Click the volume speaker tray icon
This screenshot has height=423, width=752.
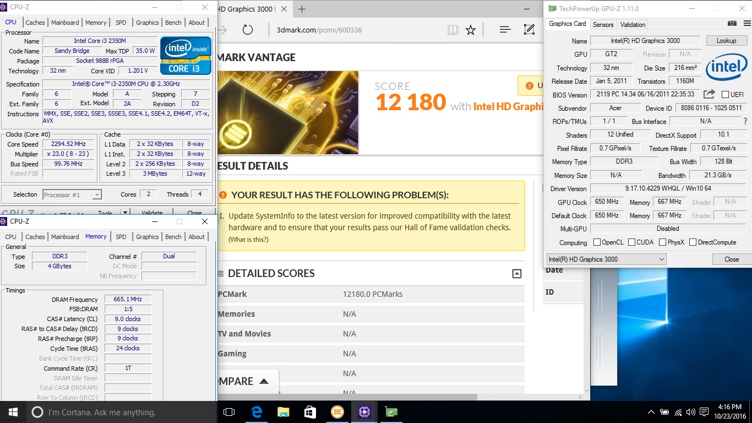tap(691, 412)
